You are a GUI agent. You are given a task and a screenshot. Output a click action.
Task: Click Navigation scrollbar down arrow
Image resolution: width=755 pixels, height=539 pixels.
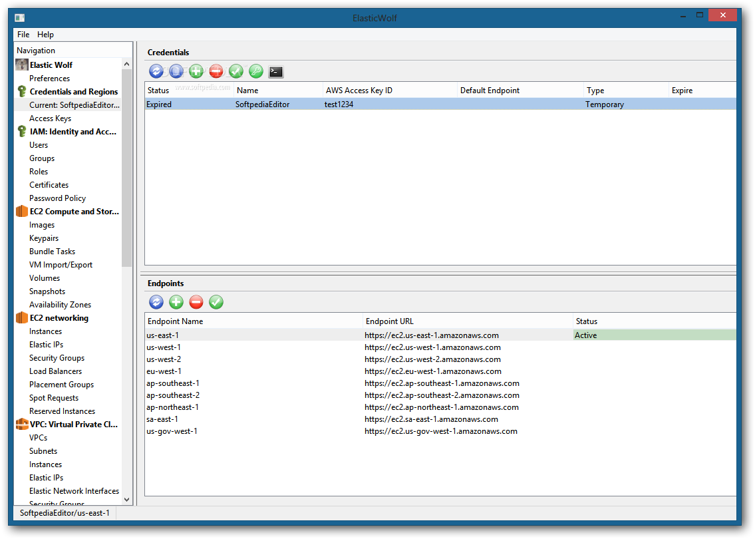(x=126, y=500)
